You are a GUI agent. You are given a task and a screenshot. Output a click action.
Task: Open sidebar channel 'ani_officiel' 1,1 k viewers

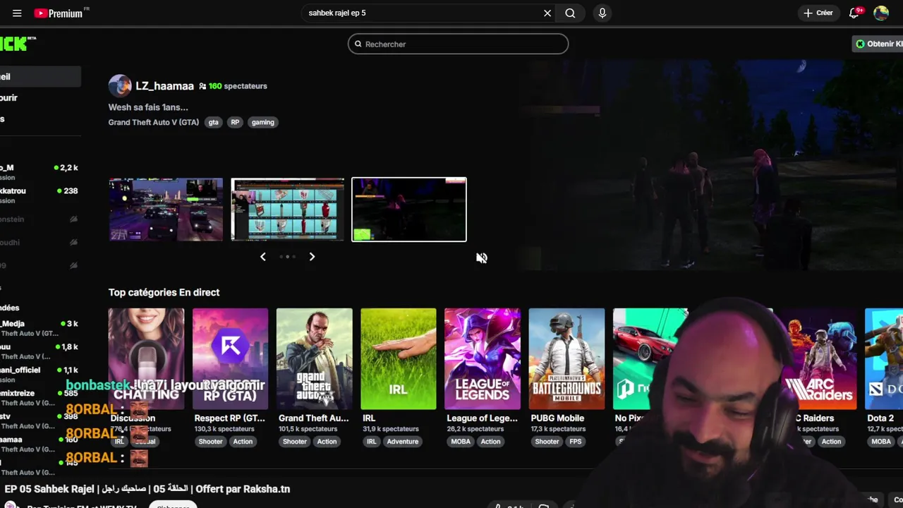(x=40, y=375)
